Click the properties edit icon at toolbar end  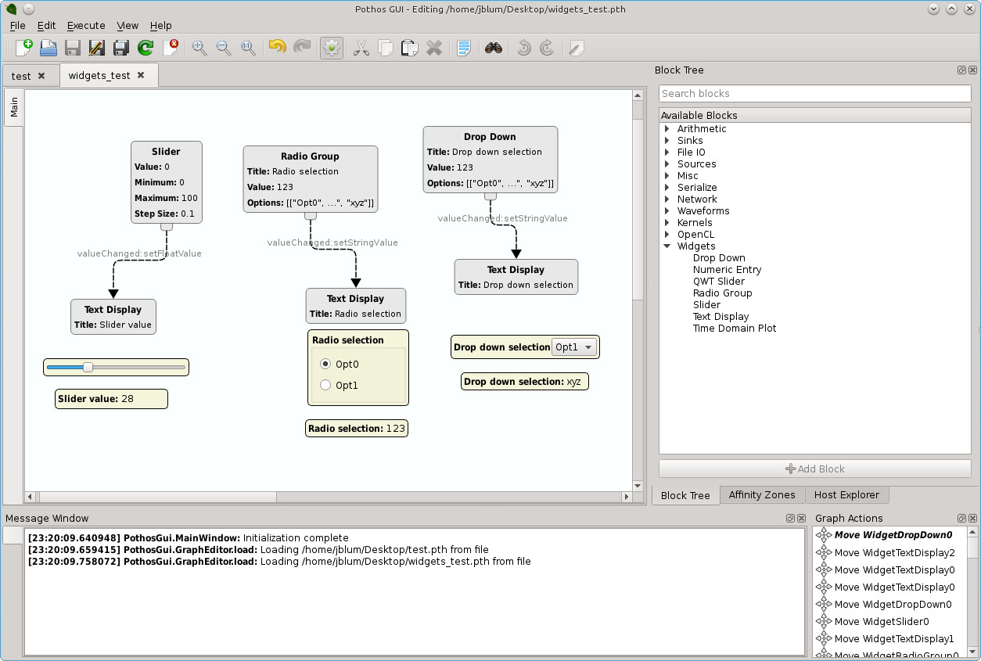coord(576,48)
